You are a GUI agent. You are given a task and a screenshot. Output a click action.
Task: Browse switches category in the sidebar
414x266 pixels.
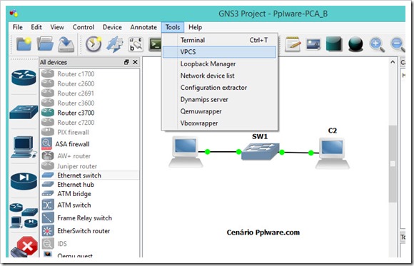tap(24, 112)
